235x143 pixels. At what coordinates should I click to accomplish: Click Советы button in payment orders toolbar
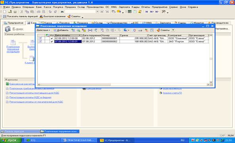(163, 30)
